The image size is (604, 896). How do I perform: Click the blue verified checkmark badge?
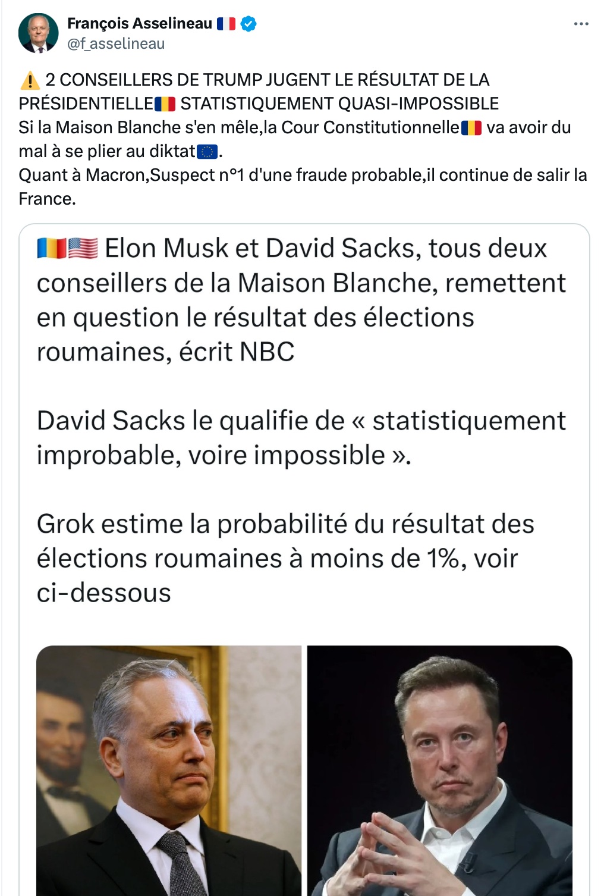tap(249, 24)
